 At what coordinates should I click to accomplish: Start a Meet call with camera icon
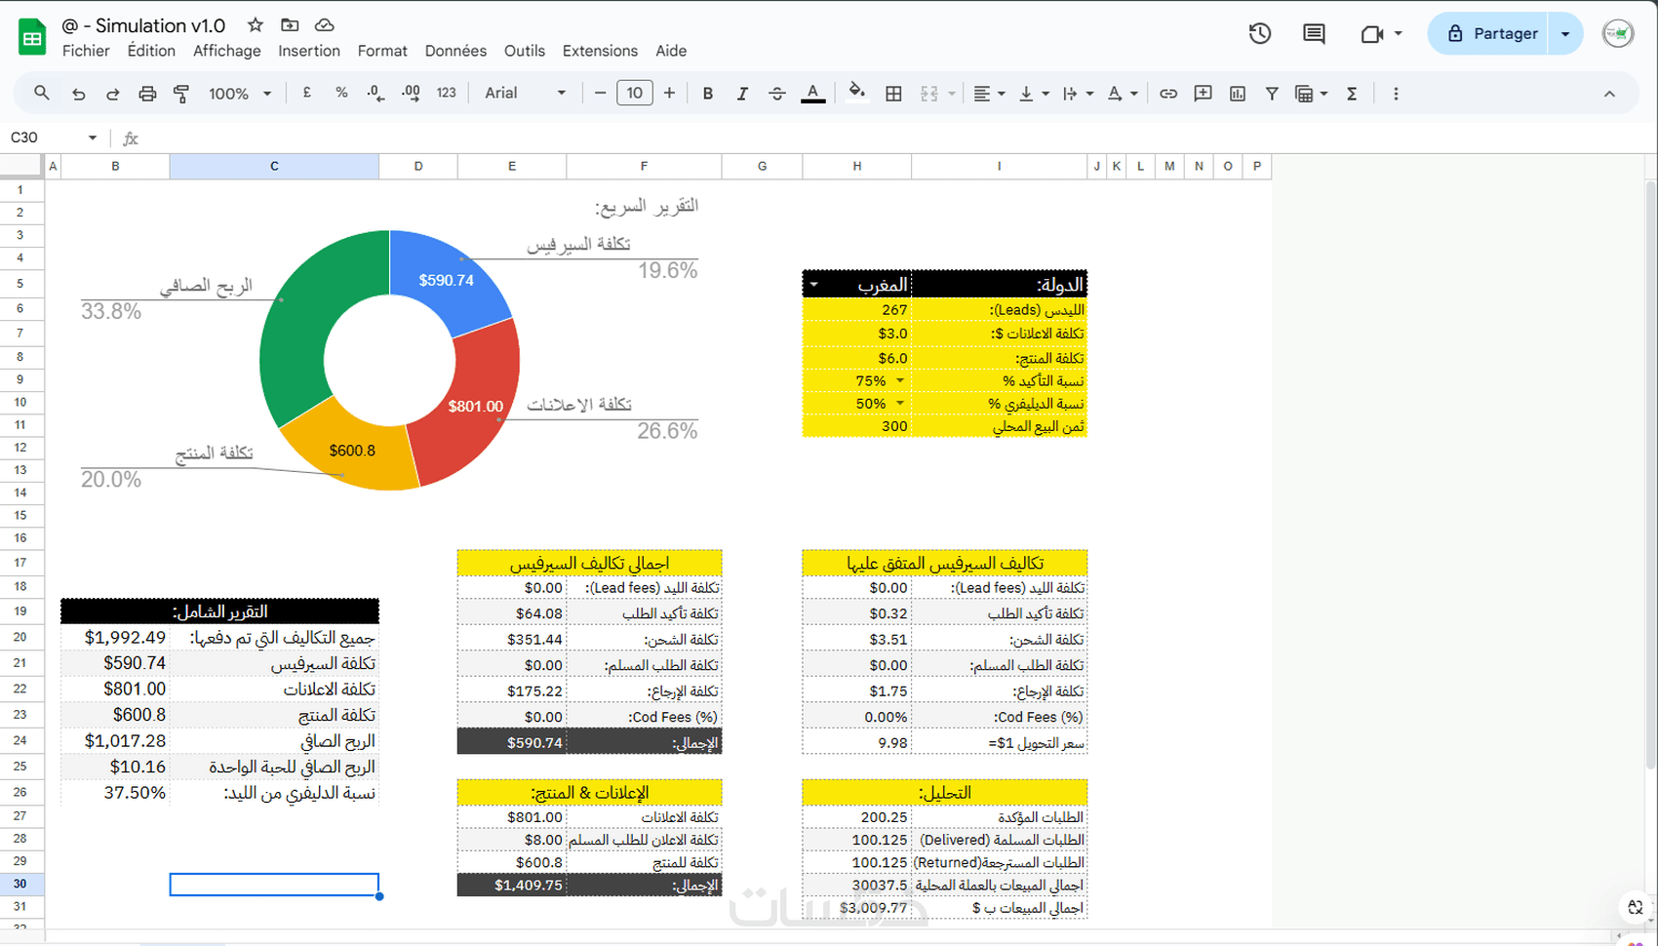(x=1372, y=34)
